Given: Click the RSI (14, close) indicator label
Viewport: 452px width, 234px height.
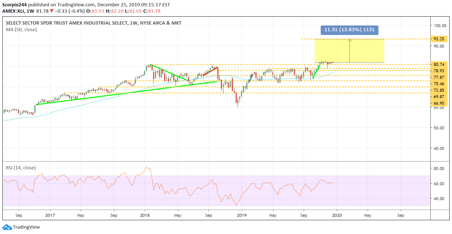Looking at the screenshot, I should coord(21,168).
